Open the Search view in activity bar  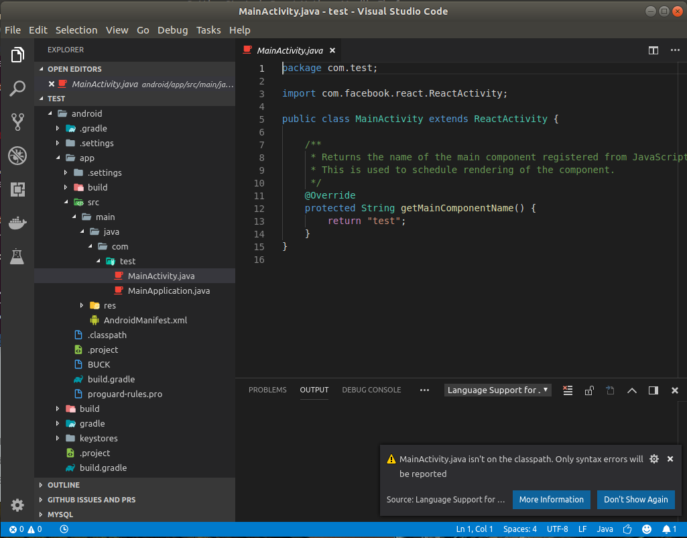pyautogui.click(x=17, y=88)
